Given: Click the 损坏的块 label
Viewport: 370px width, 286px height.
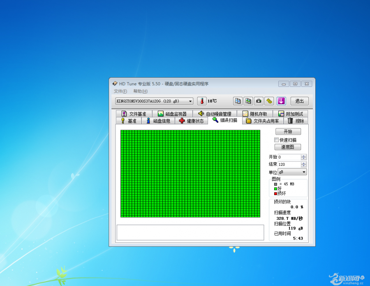Looking at the screenshot, I should (282, 202).
